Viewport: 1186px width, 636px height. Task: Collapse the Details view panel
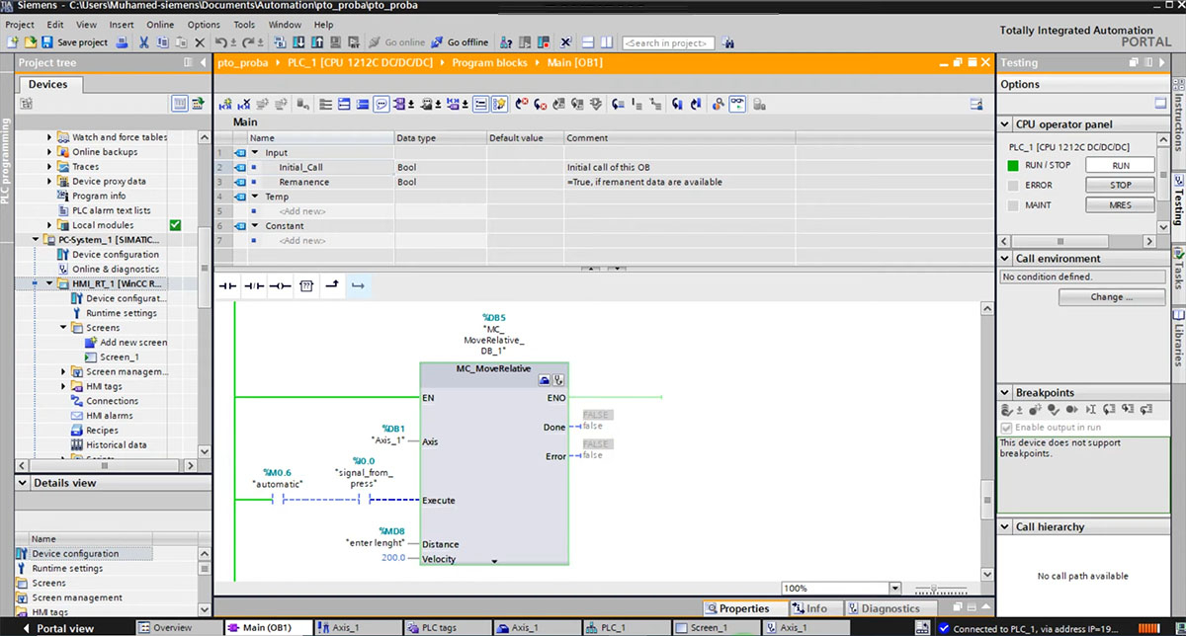25,483
